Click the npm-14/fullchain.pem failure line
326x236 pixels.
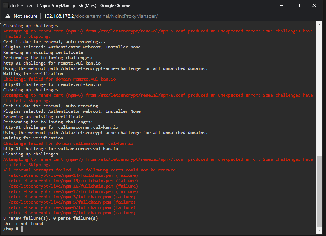click(x=73, y=175)
